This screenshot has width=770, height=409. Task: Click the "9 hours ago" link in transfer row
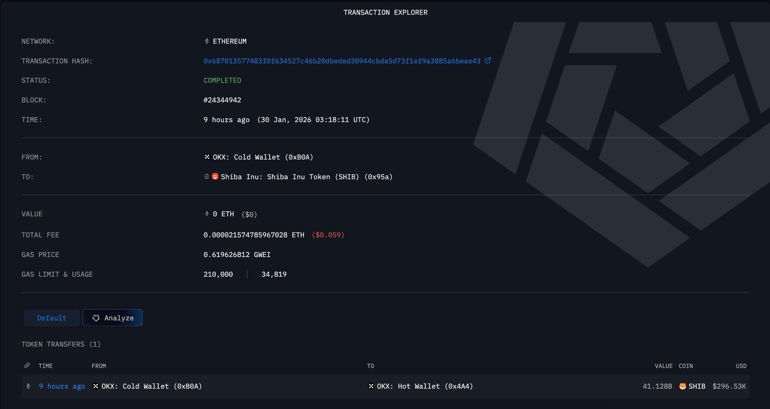(x=62, y=386)
